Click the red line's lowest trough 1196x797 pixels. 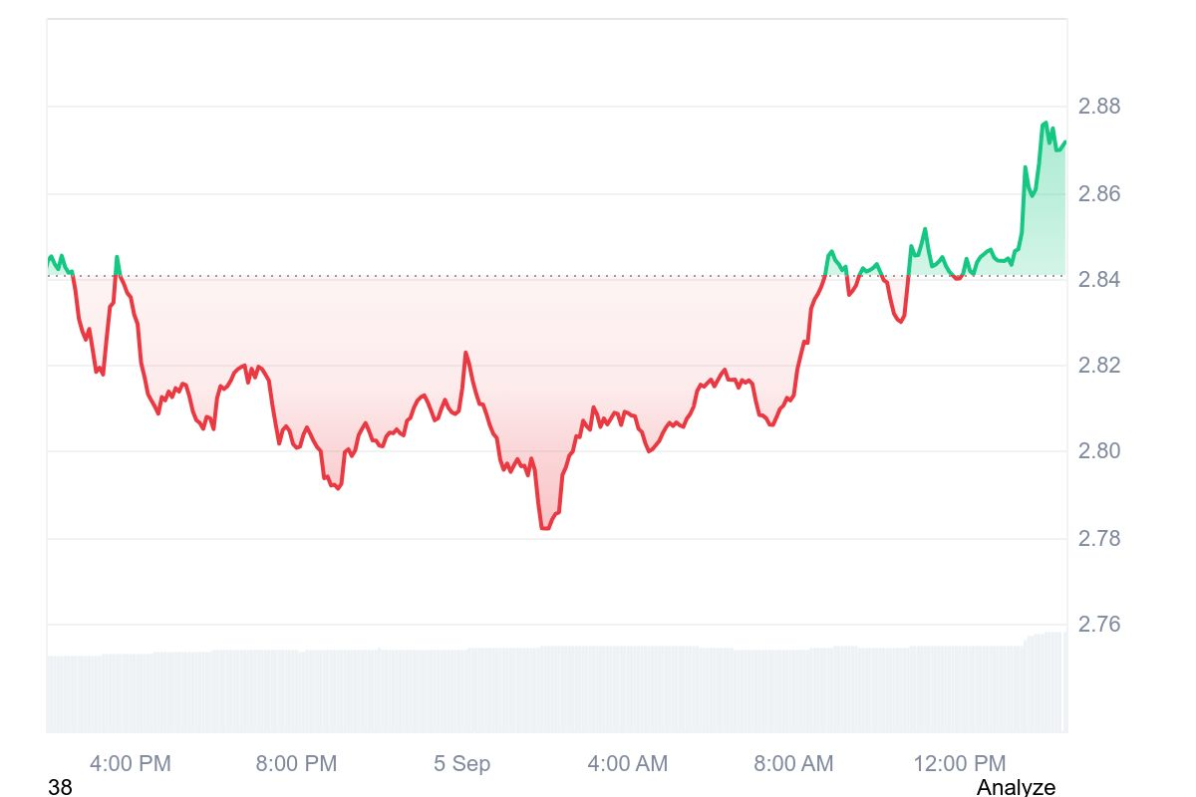click(544, 528)
